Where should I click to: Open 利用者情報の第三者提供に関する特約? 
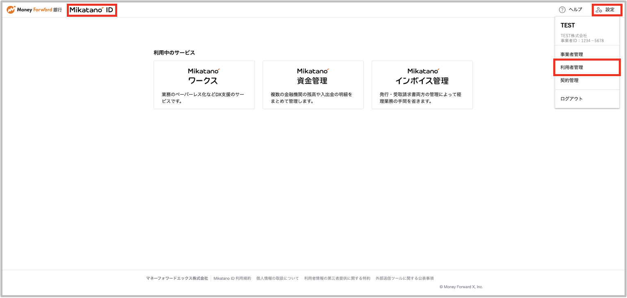click(x=336, y=278)
